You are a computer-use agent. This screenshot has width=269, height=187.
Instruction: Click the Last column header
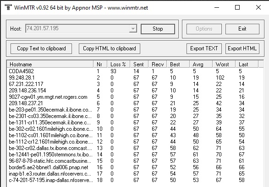pyautogui.click(x=247, y=64)
